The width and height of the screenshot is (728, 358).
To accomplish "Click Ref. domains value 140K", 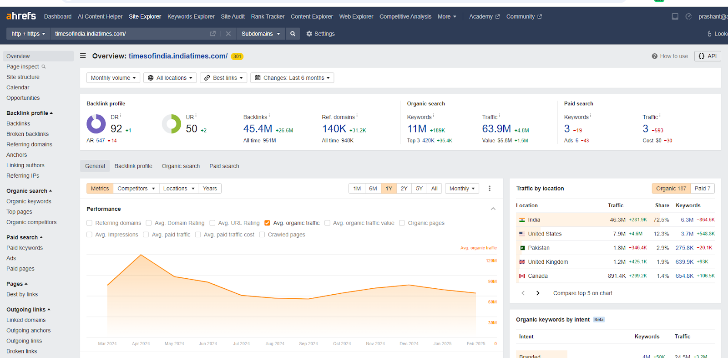I will tap(334, 129).
